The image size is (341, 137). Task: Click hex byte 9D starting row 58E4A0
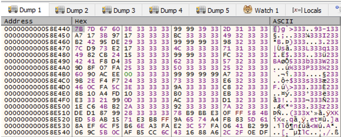[79, 68]
